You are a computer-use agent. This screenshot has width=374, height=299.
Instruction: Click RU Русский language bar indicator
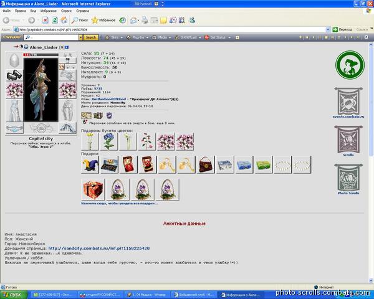click(143, 4)
